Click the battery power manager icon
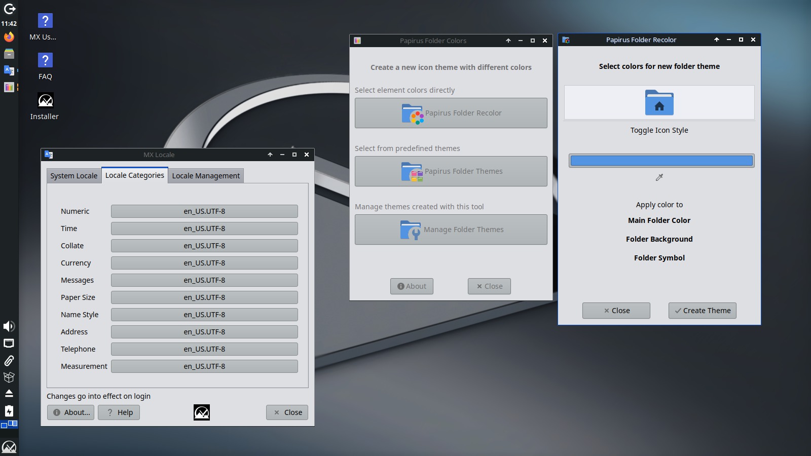 9,411
